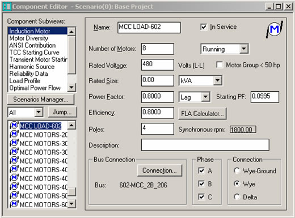Select Reliability Data subview
The image size is (295, 218).
coord(37,74)
